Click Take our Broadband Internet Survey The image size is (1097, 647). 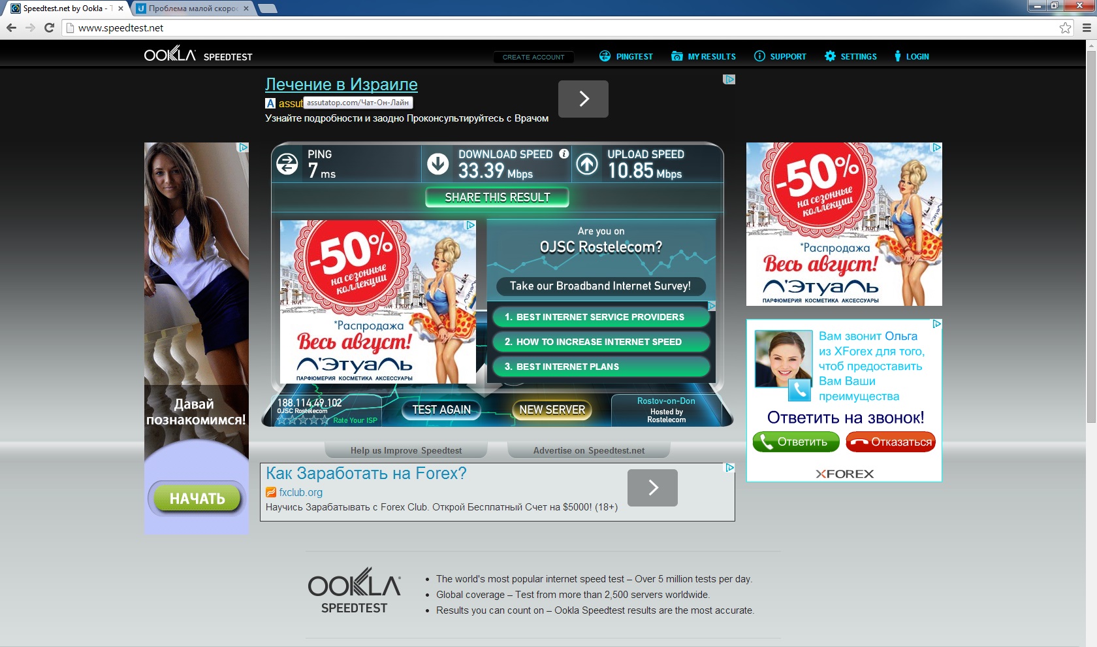click(600, 286)
